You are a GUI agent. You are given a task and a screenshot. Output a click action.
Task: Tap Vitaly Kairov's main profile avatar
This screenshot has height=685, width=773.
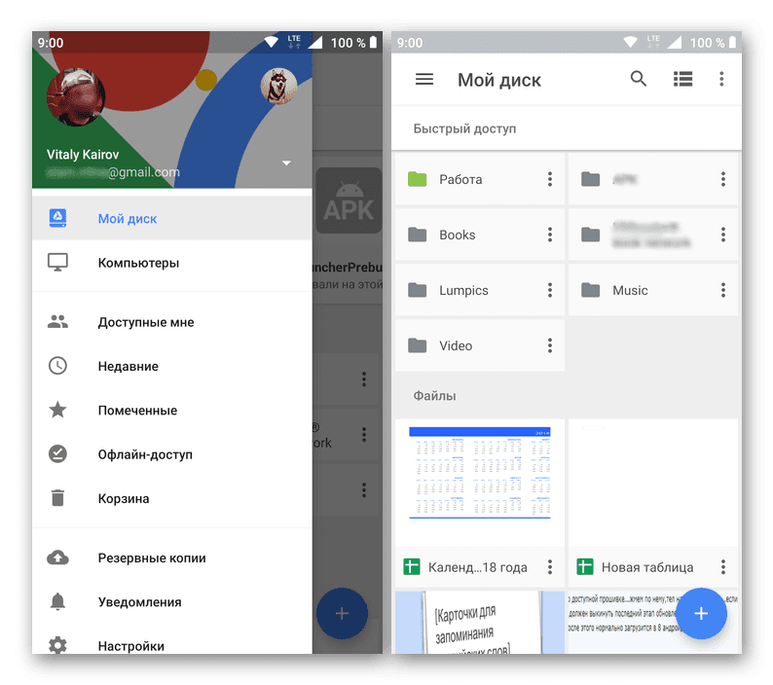tap(75, 97)
